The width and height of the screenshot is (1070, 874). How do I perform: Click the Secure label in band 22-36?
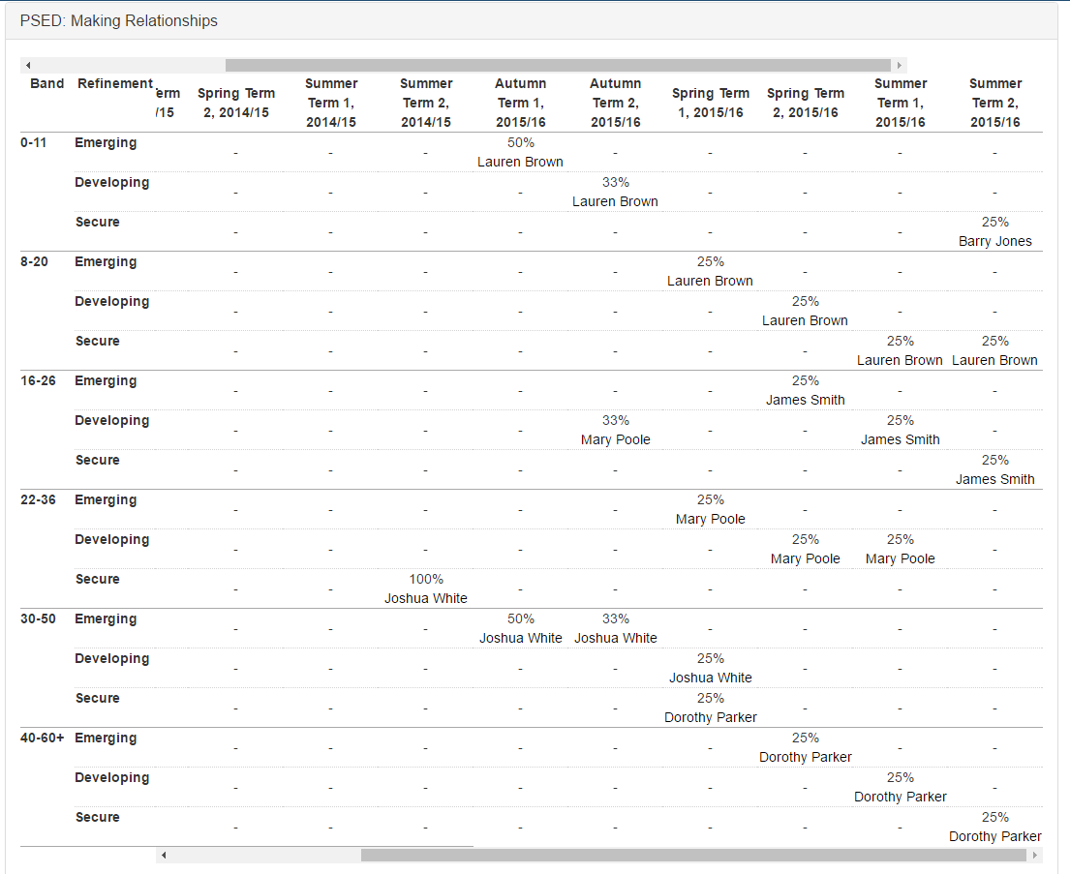(98, 579)
